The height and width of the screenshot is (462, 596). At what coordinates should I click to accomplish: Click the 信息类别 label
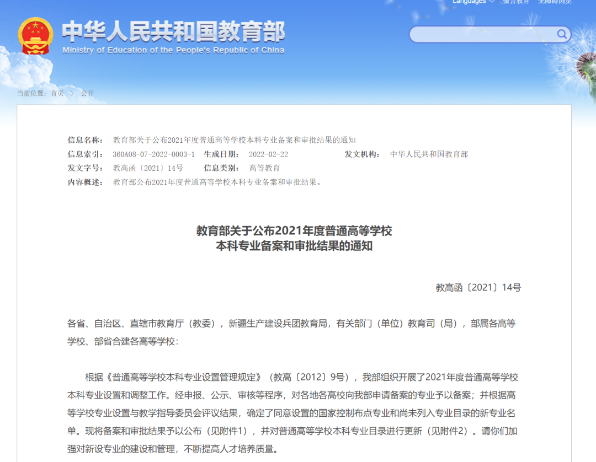tap(221, 168)
